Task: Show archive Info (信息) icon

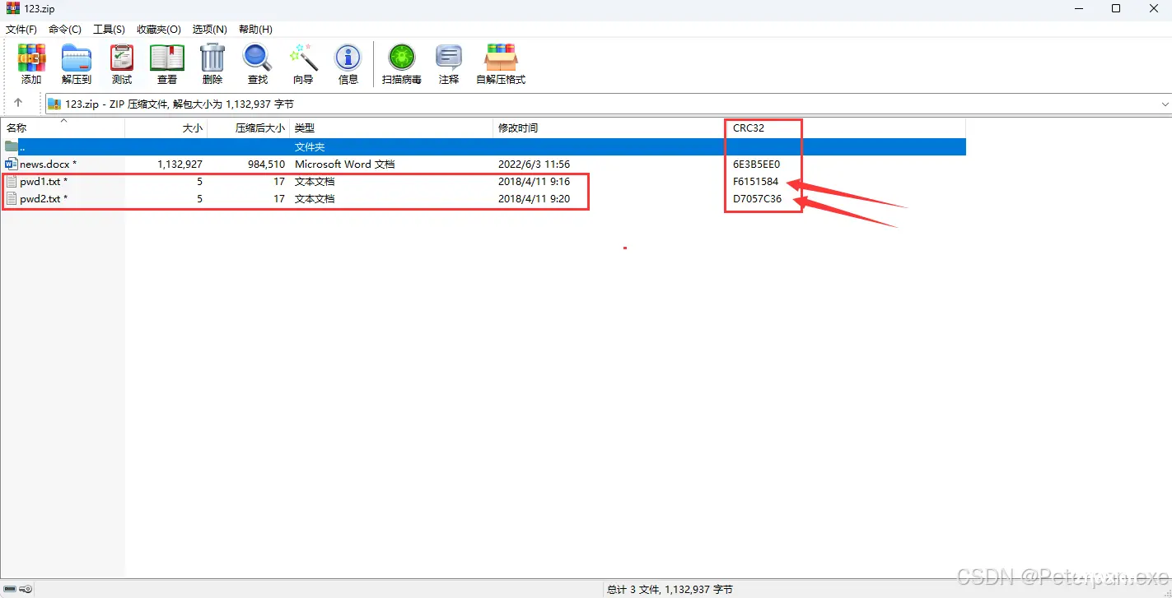Action: click(x=348, y=65)
